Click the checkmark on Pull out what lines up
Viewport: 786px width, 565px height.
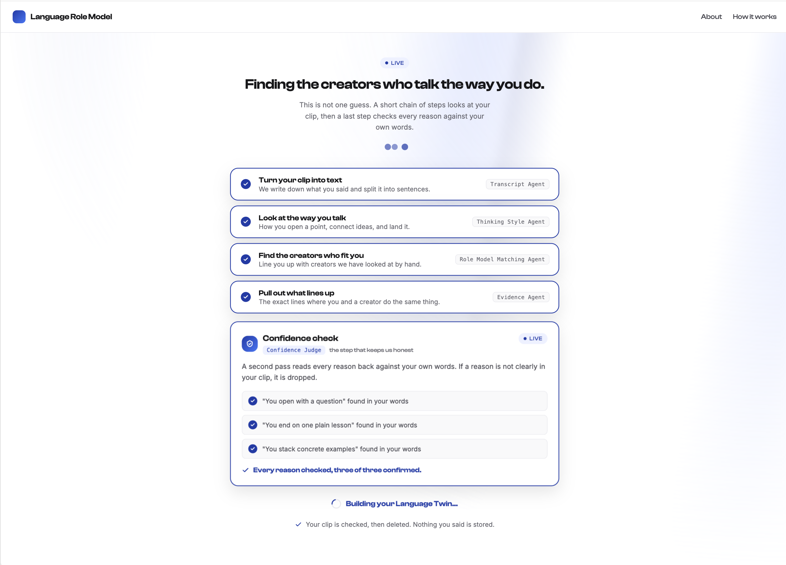pyautogui.click(x=246, y=297)
